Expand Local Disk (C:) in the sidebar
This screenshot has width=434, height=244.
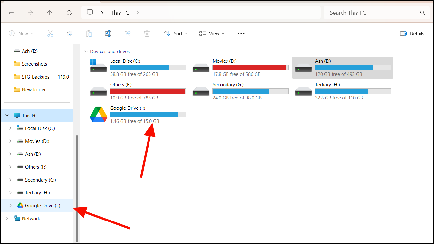(x=11, y=128)
